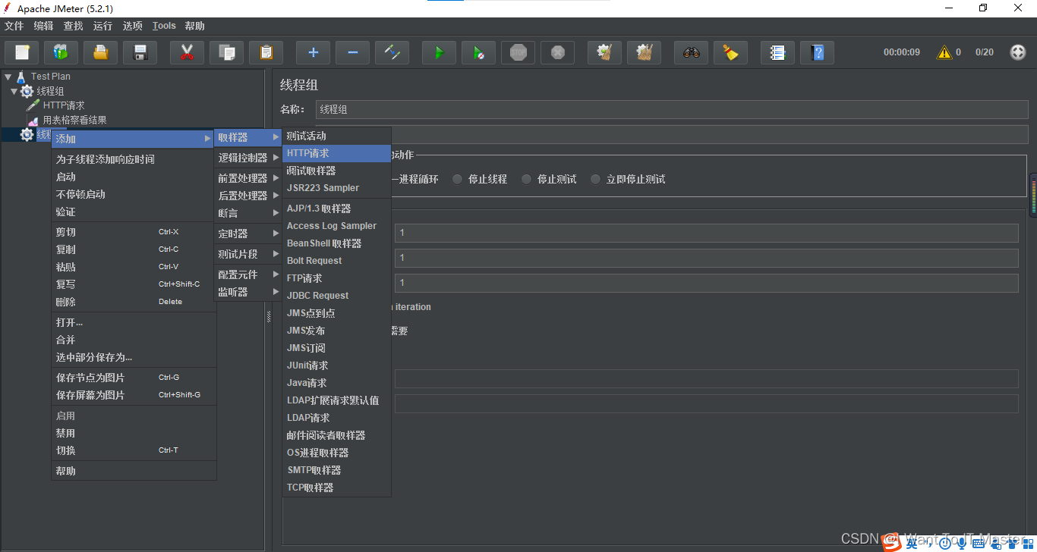
Task: Click 验证 in the context menu
Action: tap(134, 212)
